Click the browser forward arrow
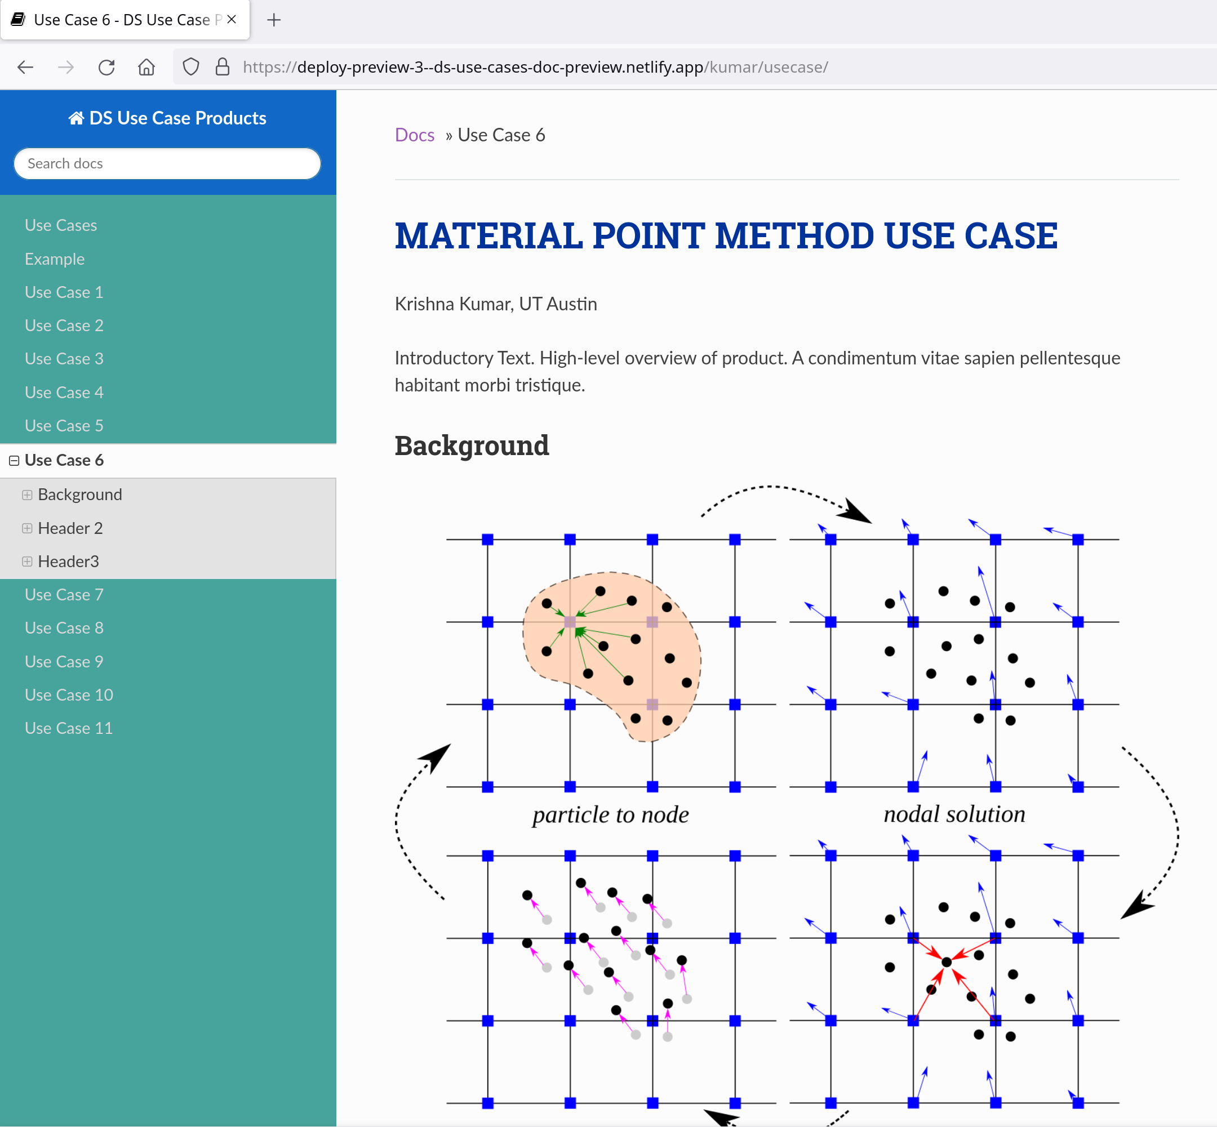This screenshot has width=1217, height=1127. (65, 67)
